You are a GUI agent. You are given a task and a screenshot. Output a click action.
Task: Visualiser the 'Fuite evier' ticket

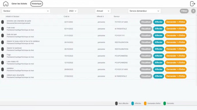coord(146,29)
